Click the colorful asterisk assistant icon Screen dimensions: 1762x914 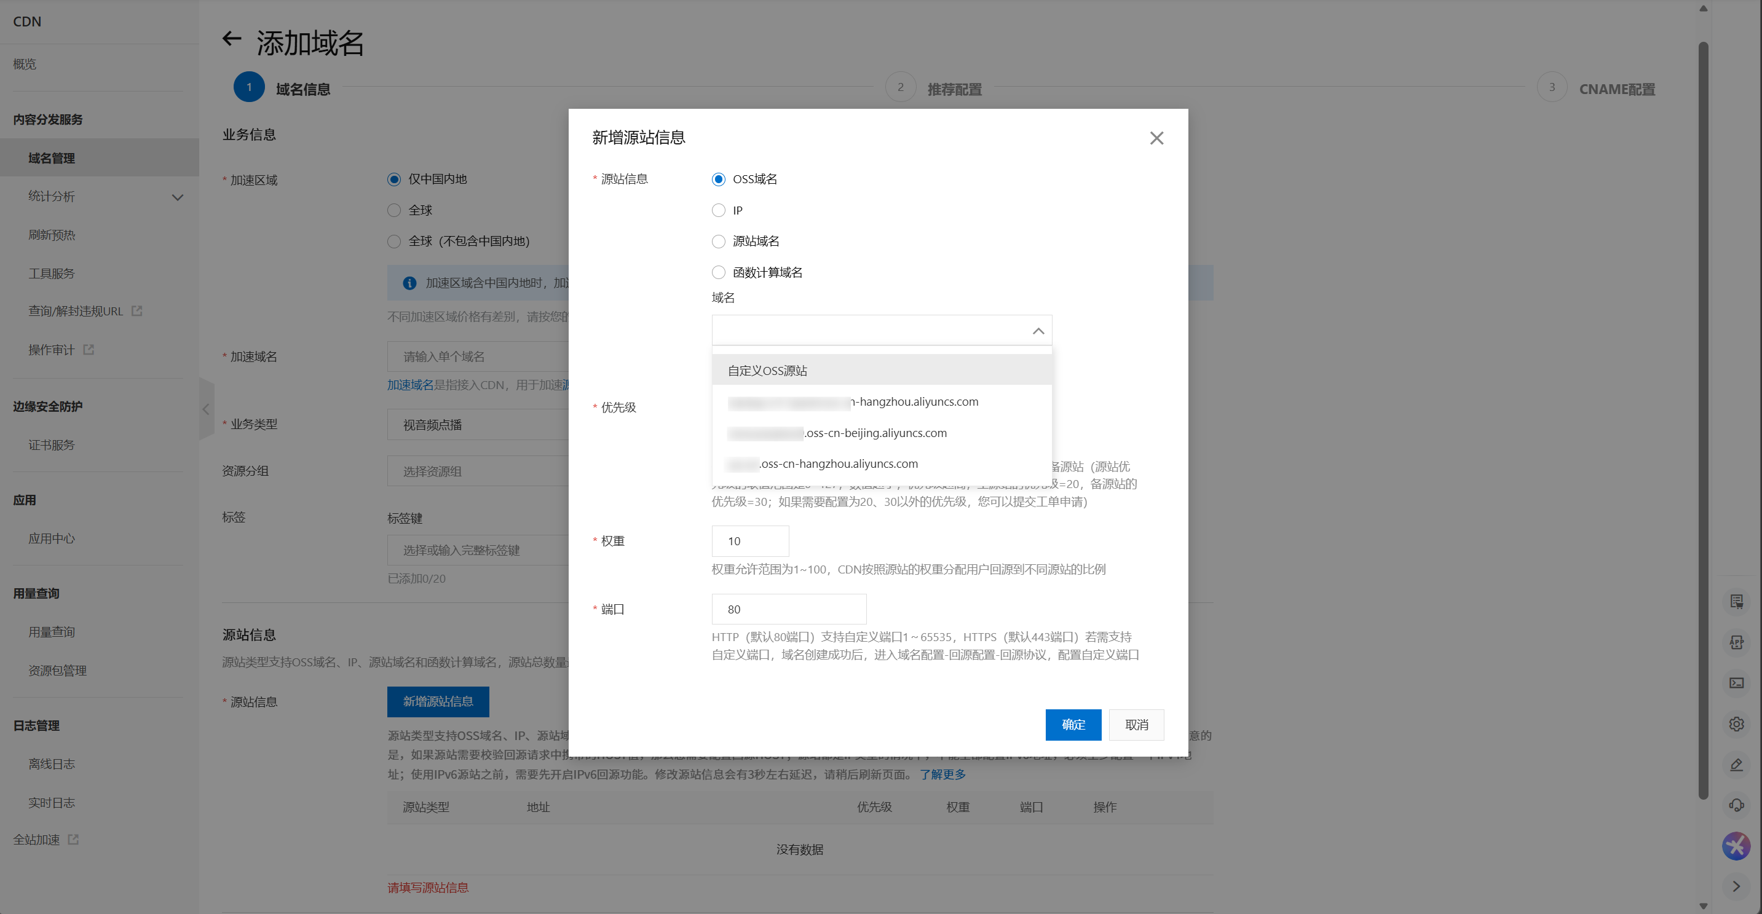[1736, 846]
